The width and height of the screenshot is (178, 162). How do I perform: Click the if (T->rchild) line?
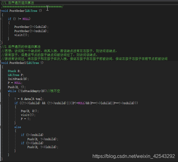(x=32, y=135)
